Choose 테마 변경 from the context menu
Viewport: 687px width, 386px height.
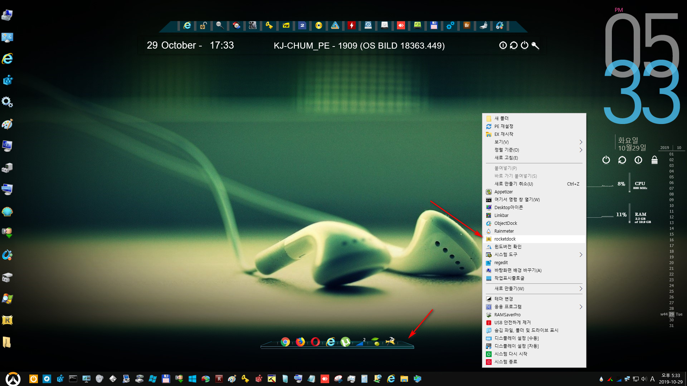tap(534, 299)
